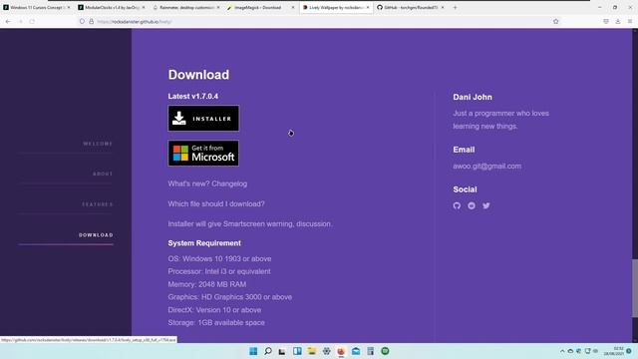
Task: Open the What's new? Changelog link
Action: pyautogui.click(x=207, y=183)
